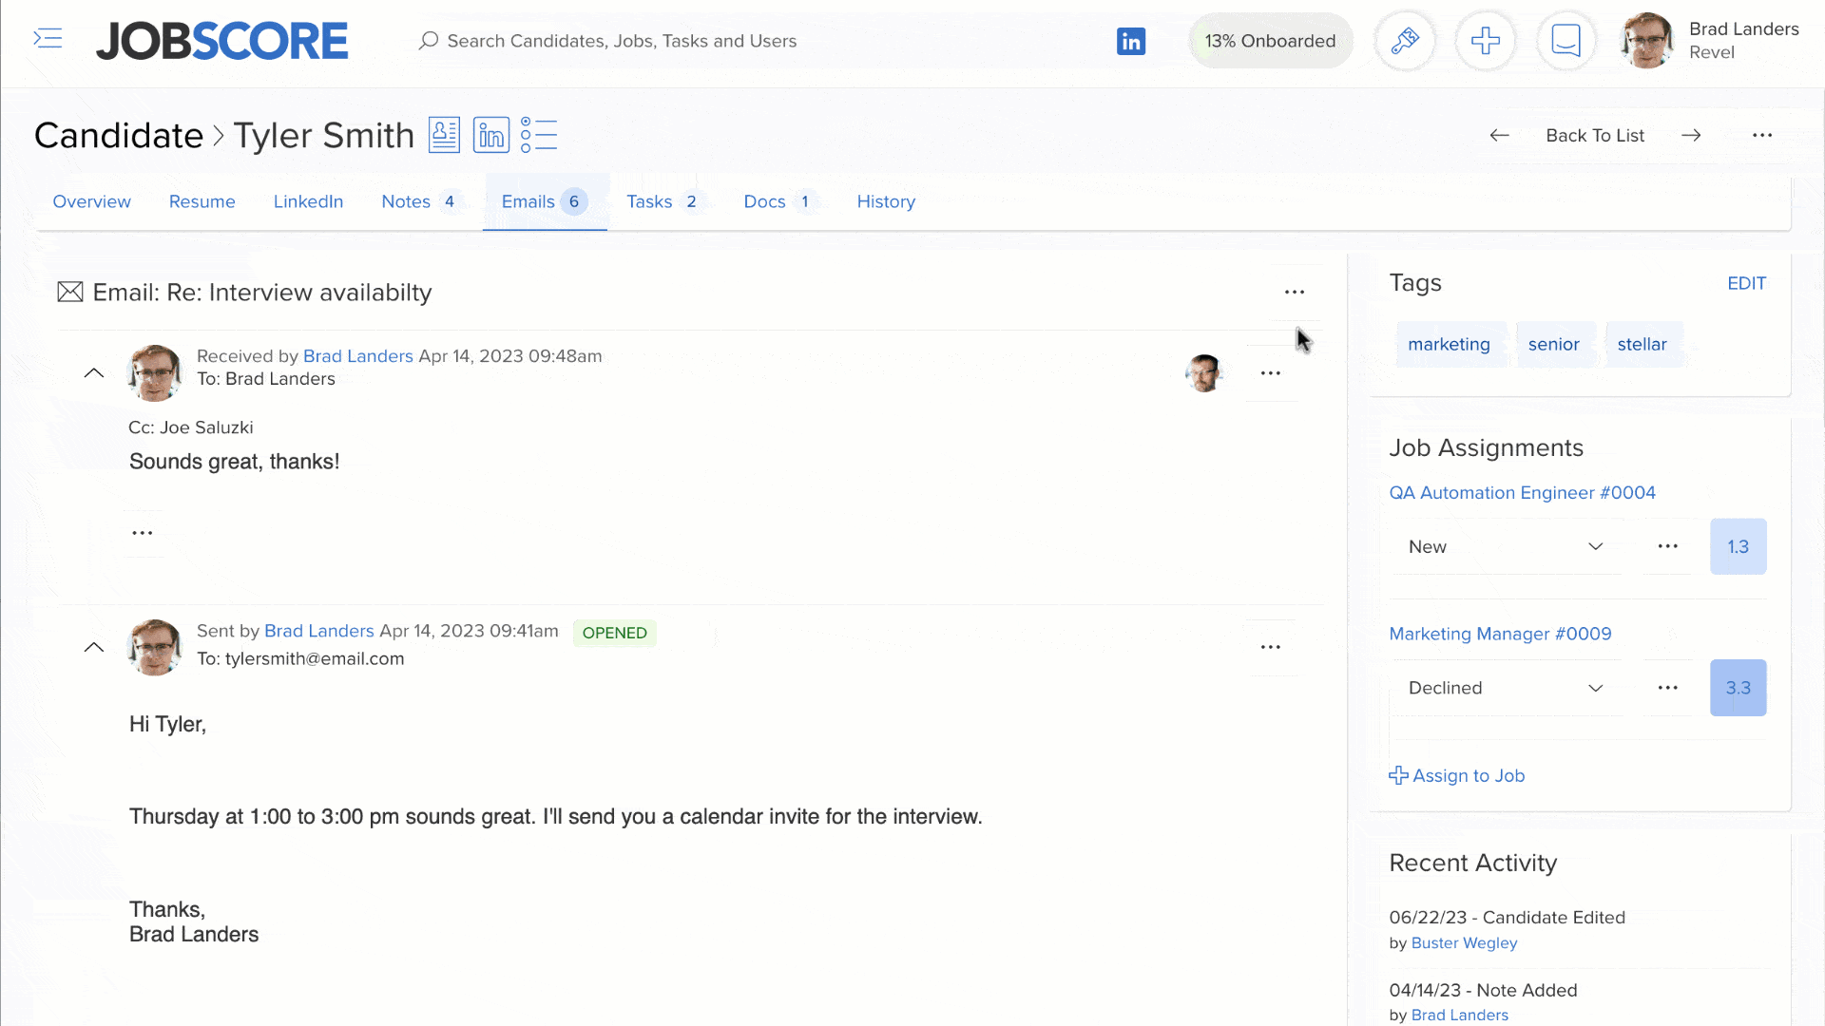The height and width of the screenshot is (1026, 1825).
Task: Collapse the received email message
Action: 94,373
